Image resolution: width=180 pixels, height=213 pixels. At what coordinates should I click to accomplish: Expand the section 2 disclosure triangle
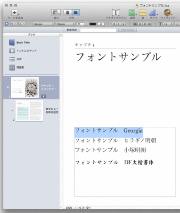(12, 110)
